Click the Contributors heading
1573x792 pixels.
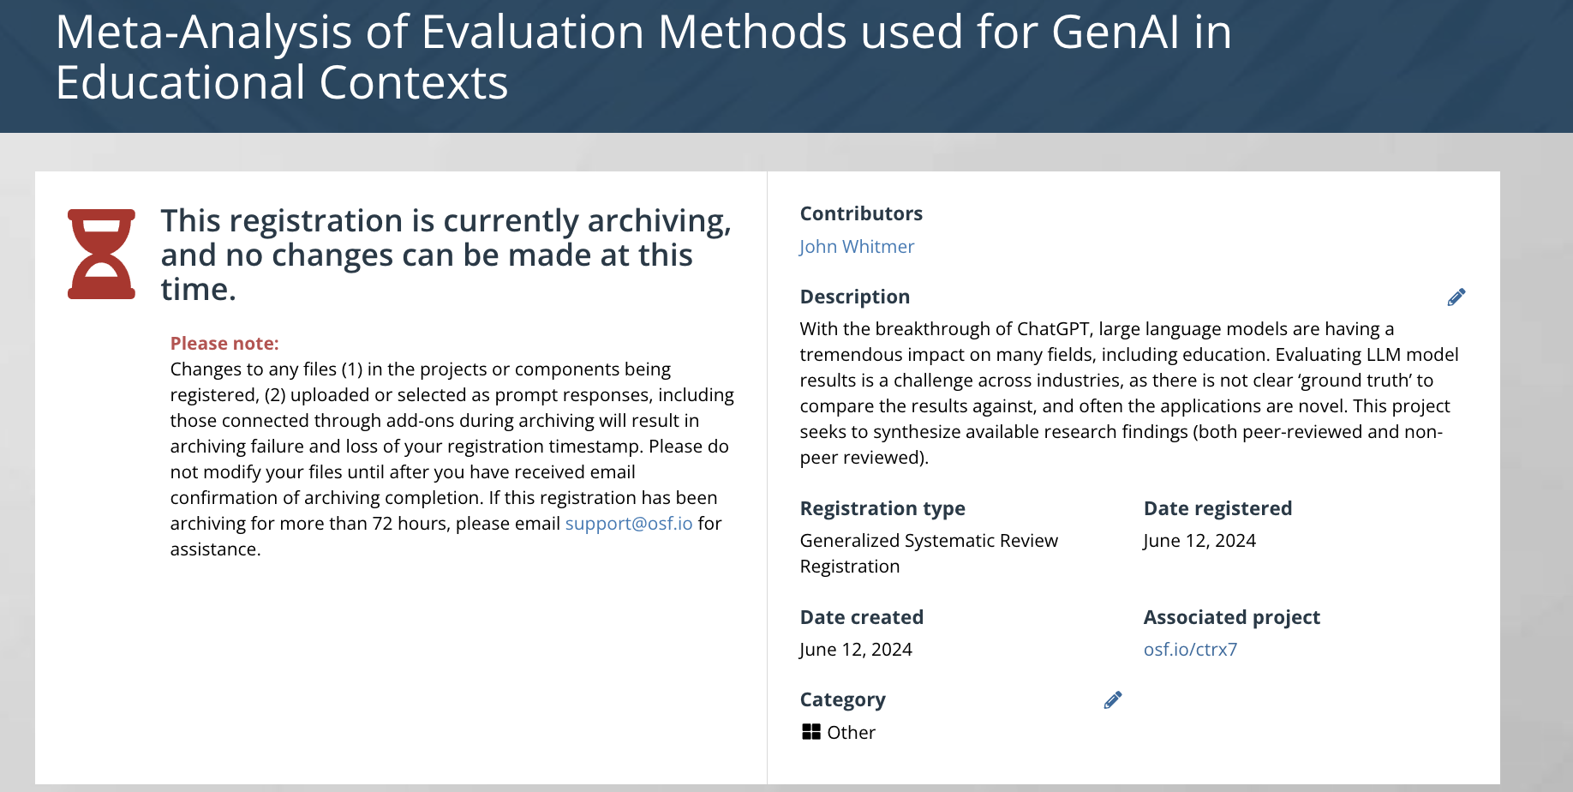[860, 213]
